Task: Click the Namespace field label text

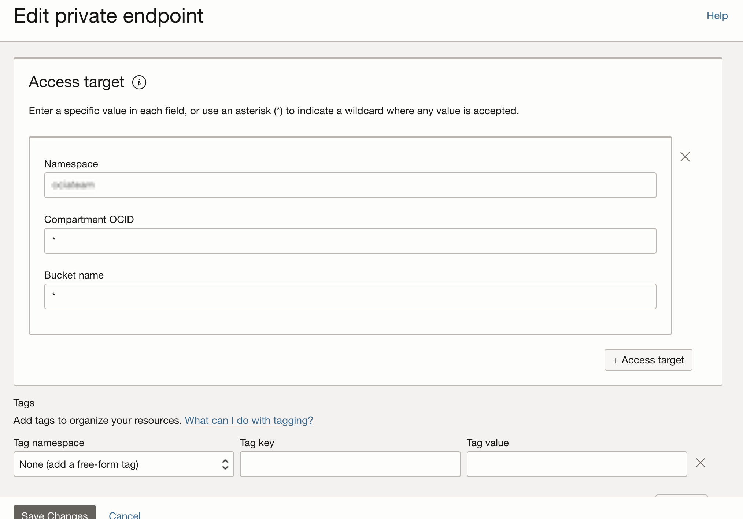Action: pos(71,164)
